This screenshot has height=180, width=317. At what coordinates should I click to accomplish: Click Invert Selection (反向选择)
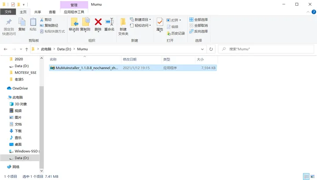tap(198, 31)
